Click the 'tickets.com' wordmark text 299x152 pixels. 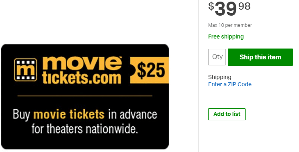pyautogui.click(x=82, y=77)
